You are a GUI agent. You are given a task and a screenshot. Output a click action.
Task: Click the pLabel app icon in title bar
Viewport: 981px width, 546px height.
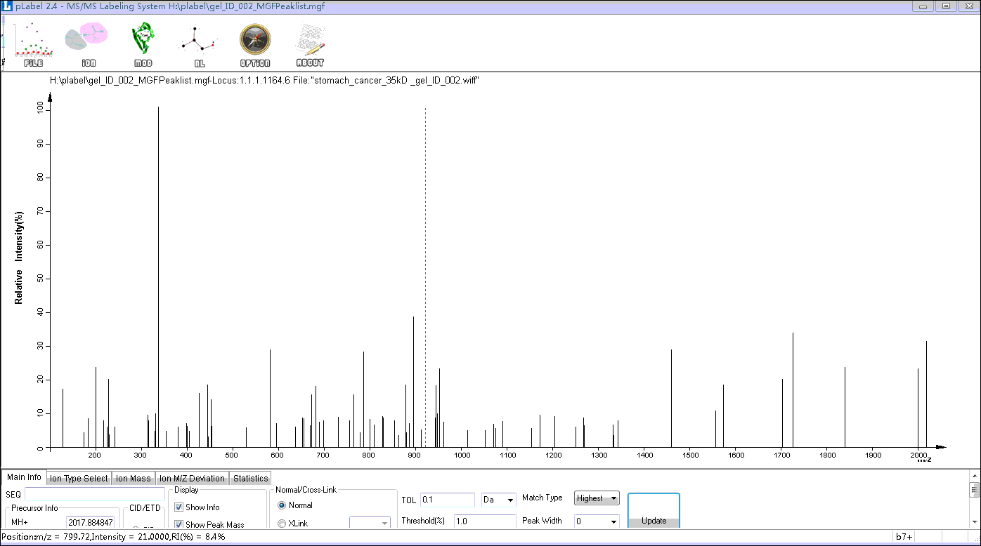tap(7, 6)
